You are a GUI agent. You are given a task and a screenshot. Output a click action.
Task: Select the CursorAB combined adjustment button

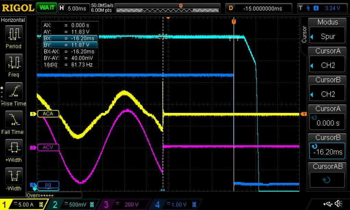tap(328, 180)
